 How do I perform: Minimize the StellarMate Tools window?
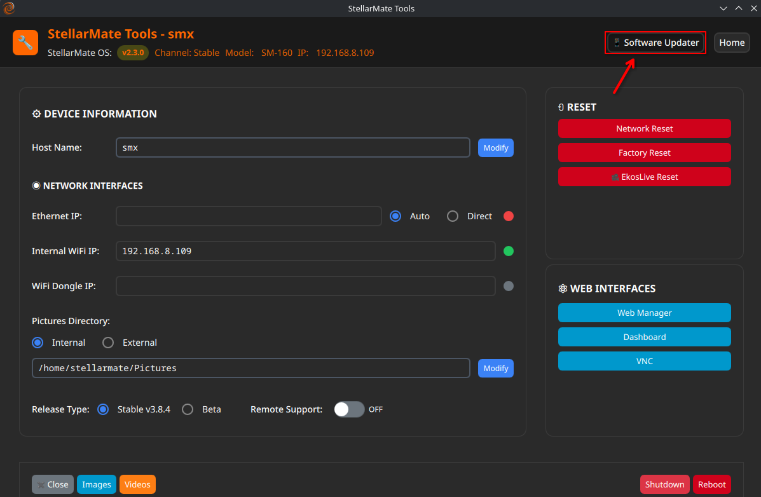pyautogui.click(x=723, y=8)
